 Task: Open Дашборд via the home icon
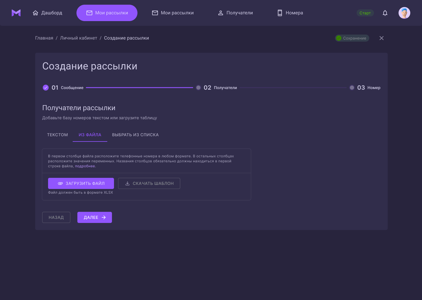[35, 13]
